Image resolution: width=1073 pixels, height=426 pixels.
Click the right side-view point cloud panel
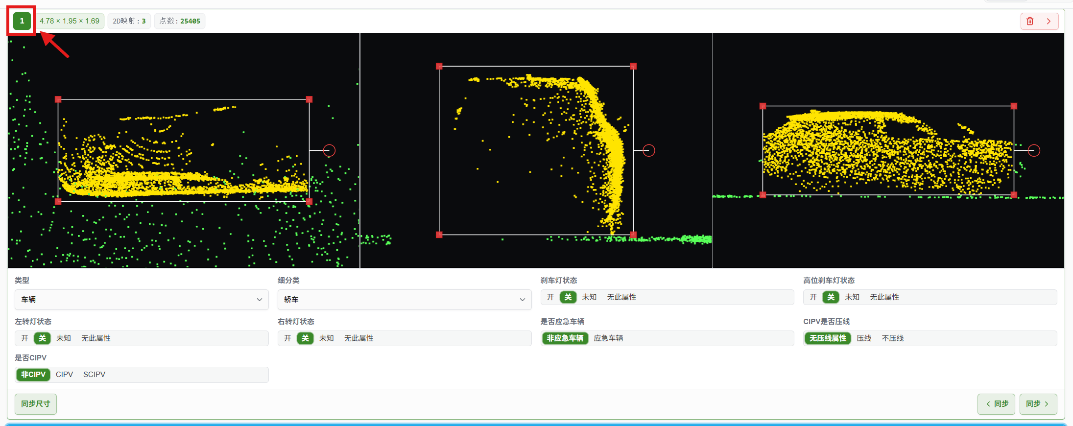pos(888,150)
